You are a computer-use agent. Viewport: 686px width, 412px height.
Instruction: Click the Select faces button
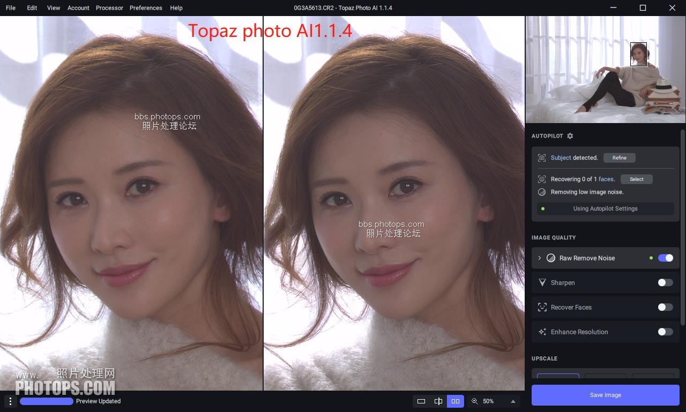pyautogui.click(x=637, y=179)
